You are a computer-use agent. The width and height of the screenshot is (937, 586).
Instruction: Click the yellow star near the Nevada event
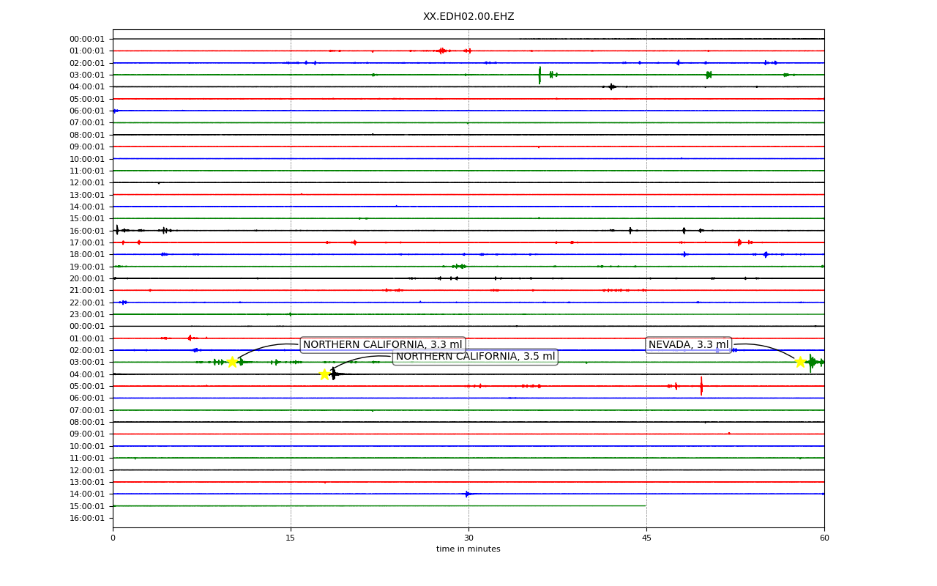coord(800,362)
